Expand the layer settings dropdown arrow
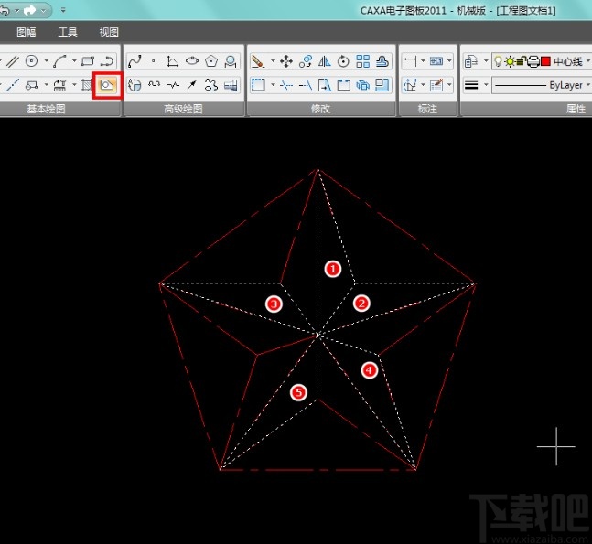 click(486, 60)
